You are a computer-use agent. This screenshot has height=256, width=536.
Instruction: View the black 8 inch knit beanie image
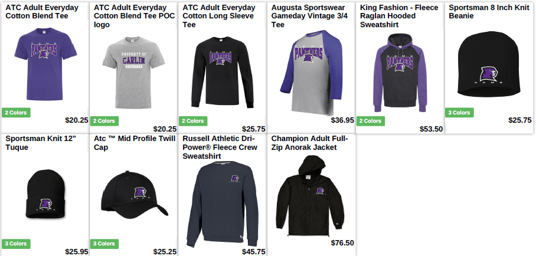(x=489, y=64)
